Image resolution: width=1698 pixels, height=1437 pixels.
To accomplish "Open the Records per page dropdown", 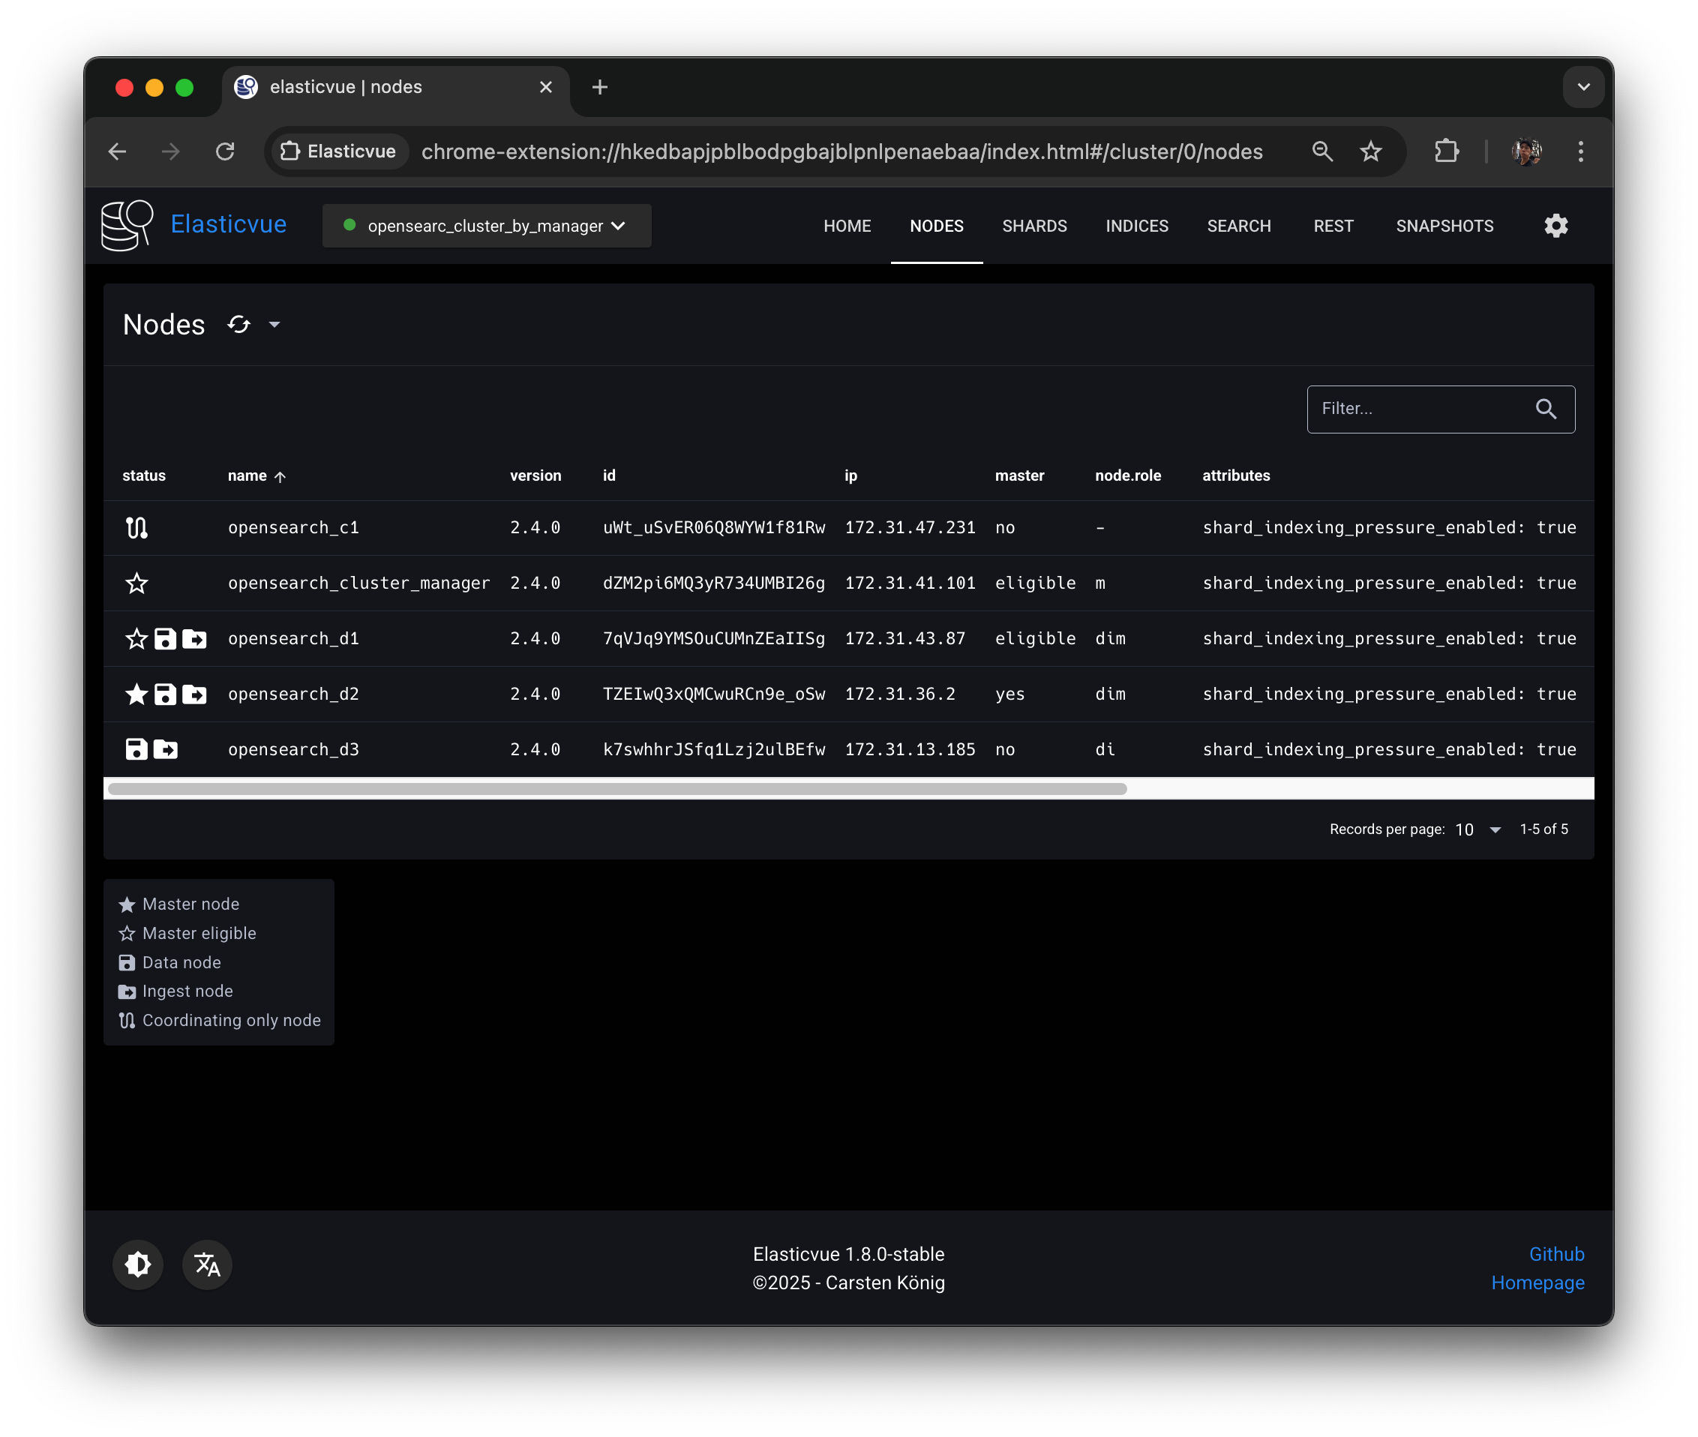I will pos(1477,829).
